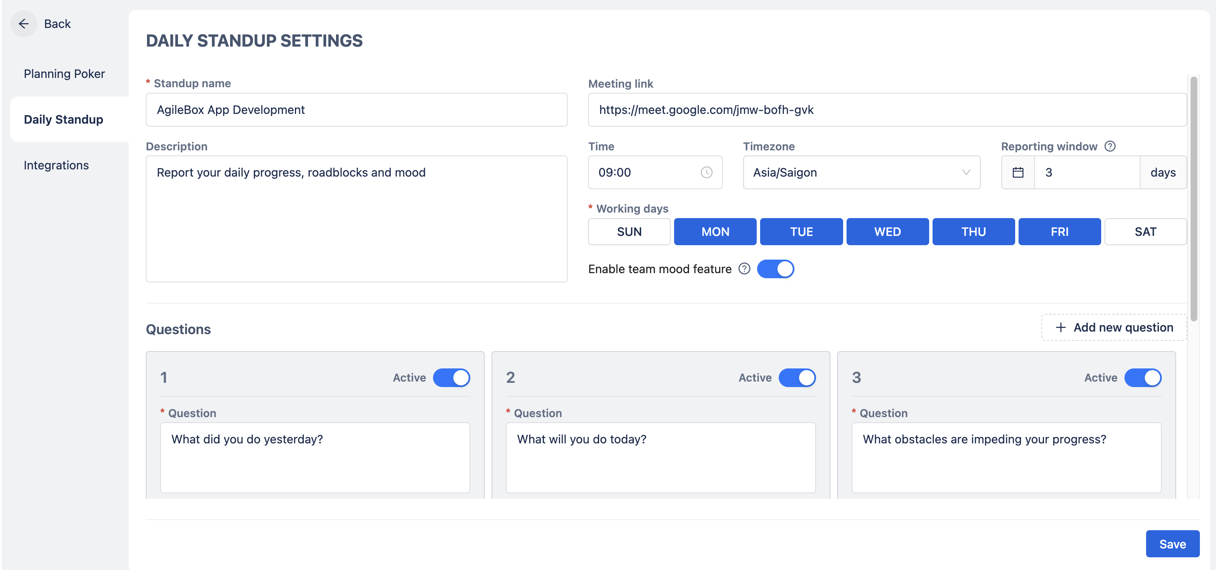The height and width of the screenshot is (570, 1216).
Task: Click the Reporting window help icon
Action: click(1110, 146)
